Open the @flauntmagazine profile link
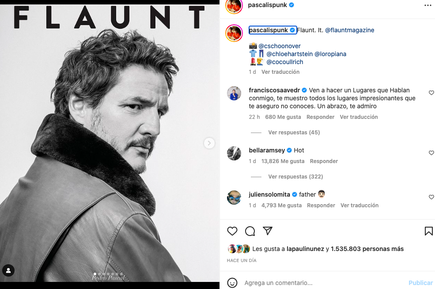 coord(350,30)
